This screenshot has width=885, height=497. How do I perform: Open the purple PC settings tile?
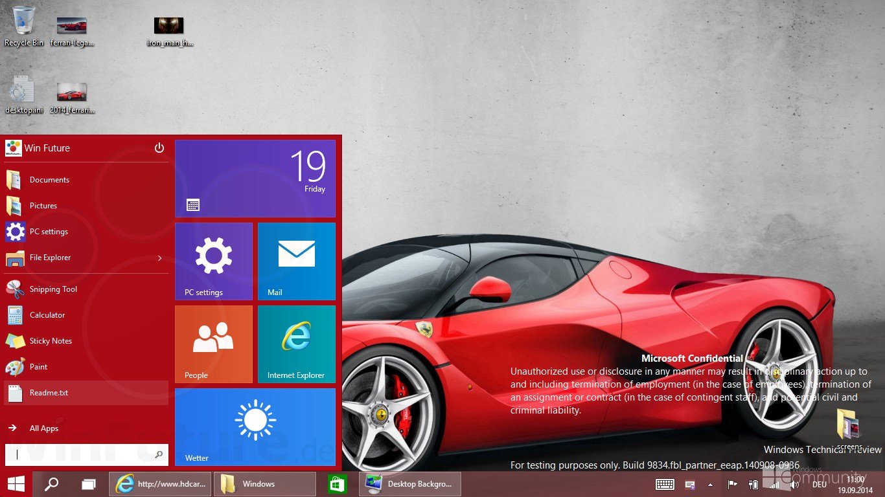click(x=214, y=261)
